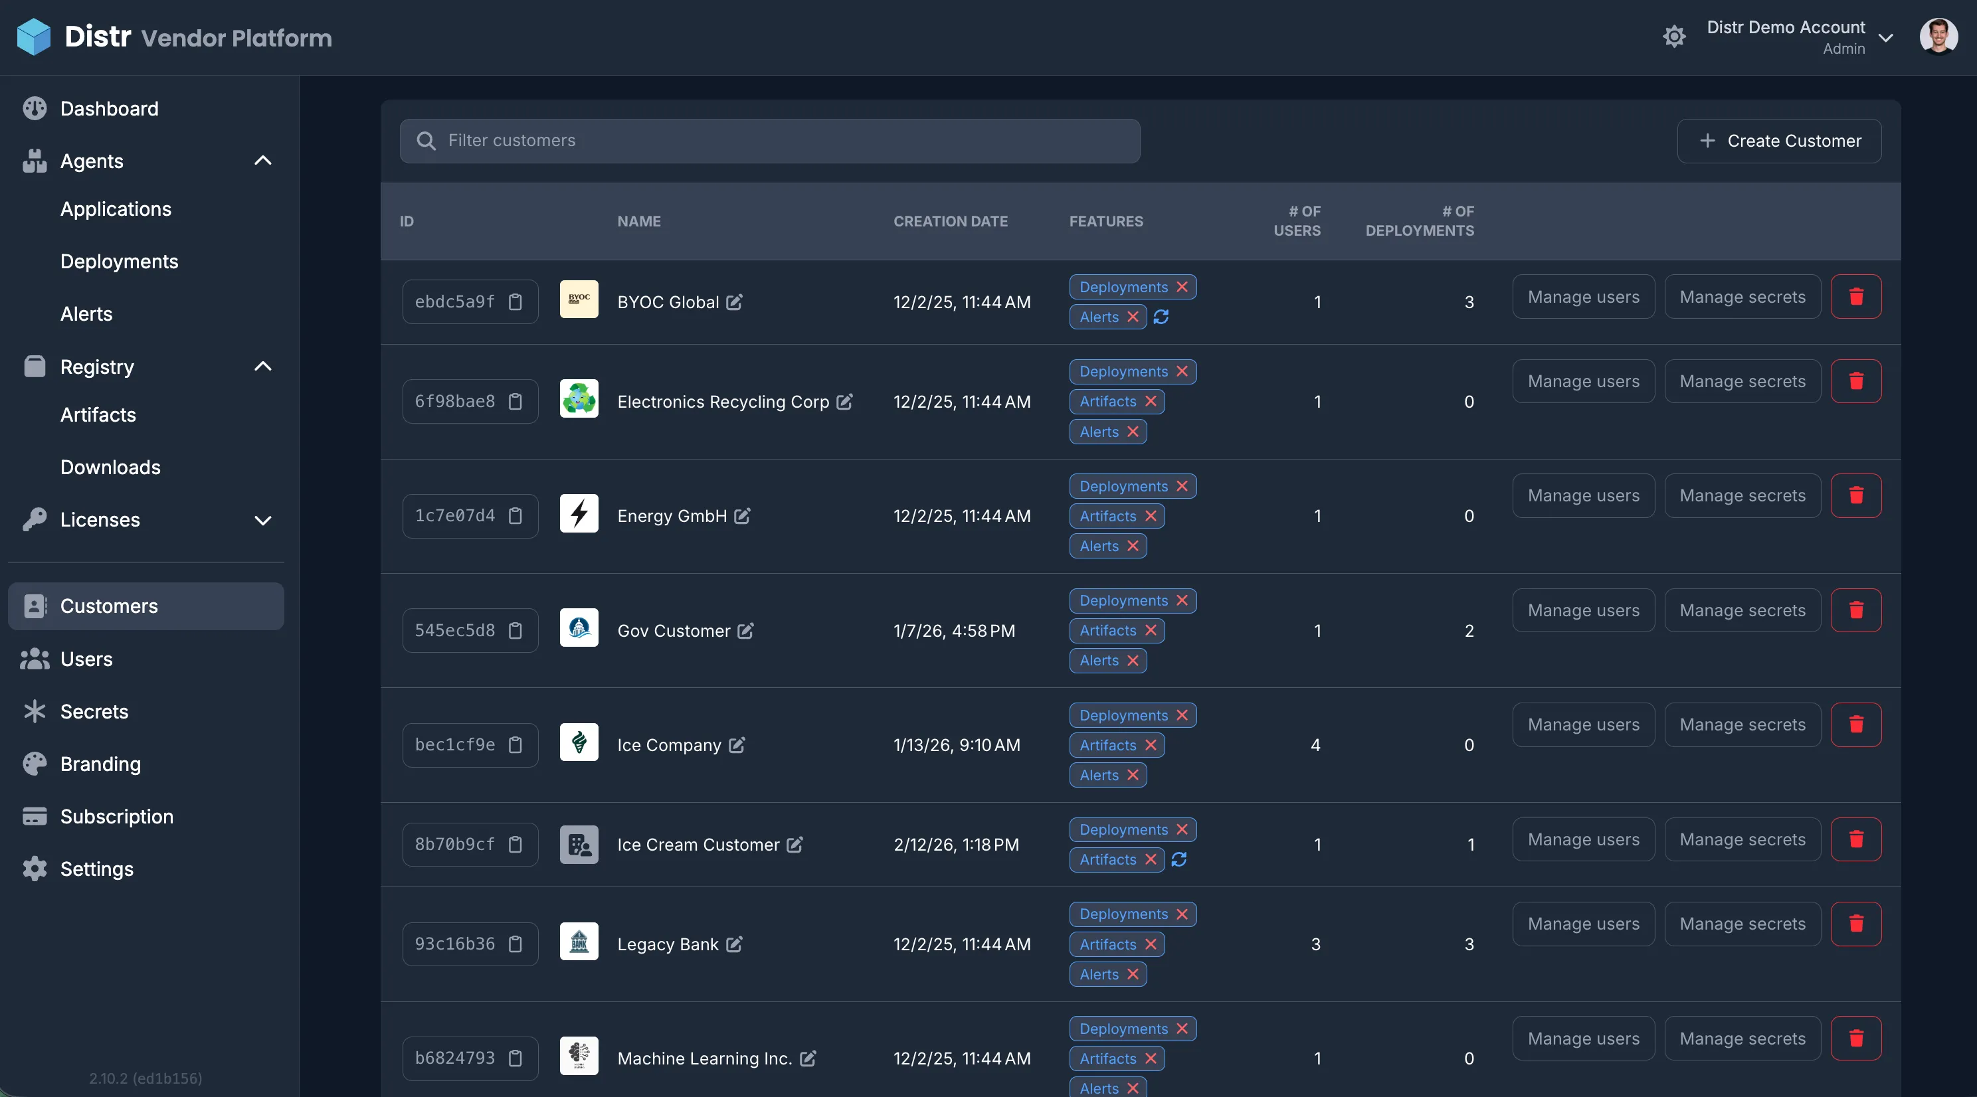Open the Distr Demo Account dropdown

click(x=1887, y=37)
